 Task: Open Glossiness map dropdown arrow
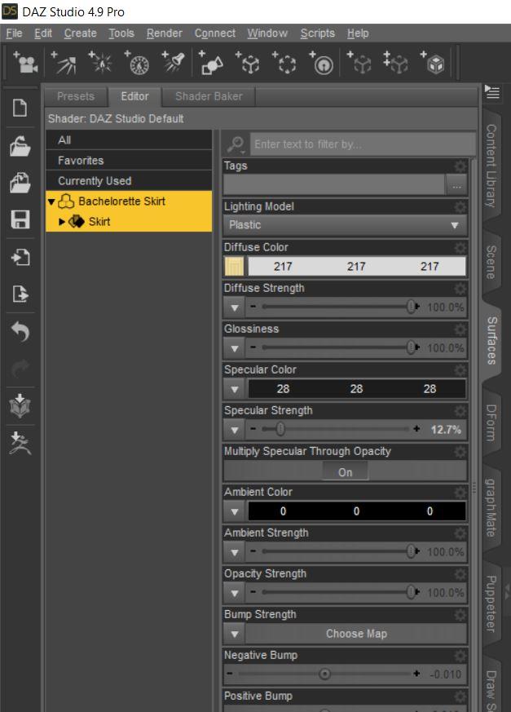[235, 348]
